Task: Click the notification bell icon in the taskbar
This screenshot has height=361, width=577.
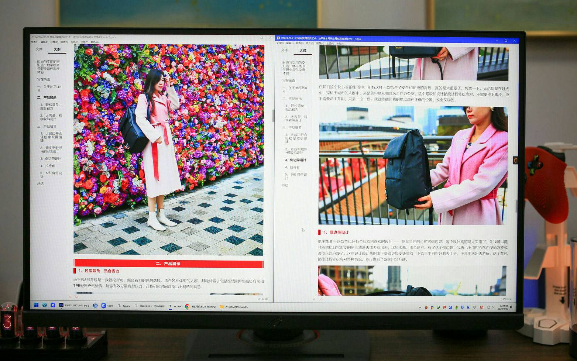Action: [x=511, y=307]
